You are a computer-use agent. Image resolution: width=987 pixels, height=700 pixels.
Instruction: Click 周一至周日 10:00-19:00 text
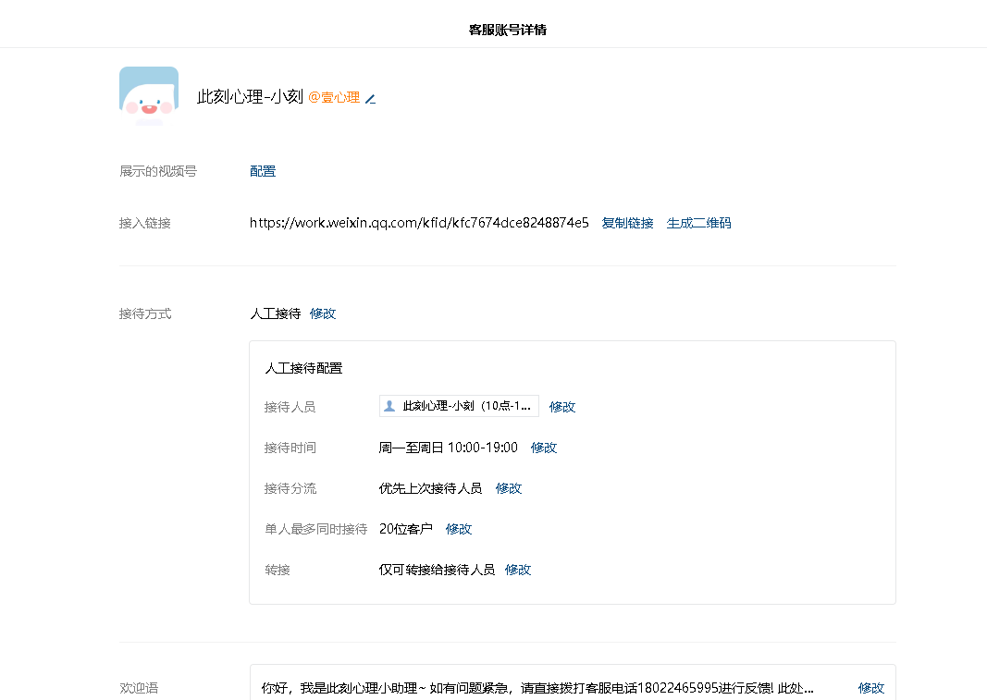coord(449,448)
